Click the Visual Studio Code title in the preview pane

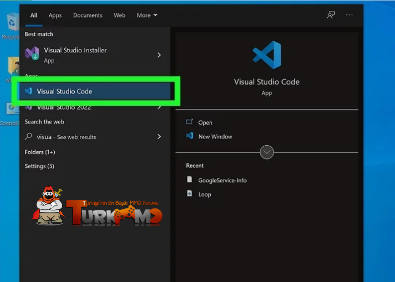[267, 82]
